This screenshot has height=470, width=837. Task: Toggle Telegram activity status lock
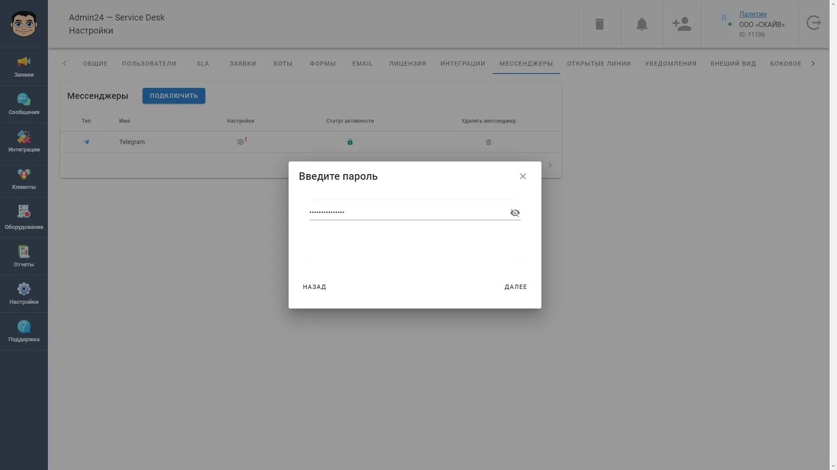[350, 142]
